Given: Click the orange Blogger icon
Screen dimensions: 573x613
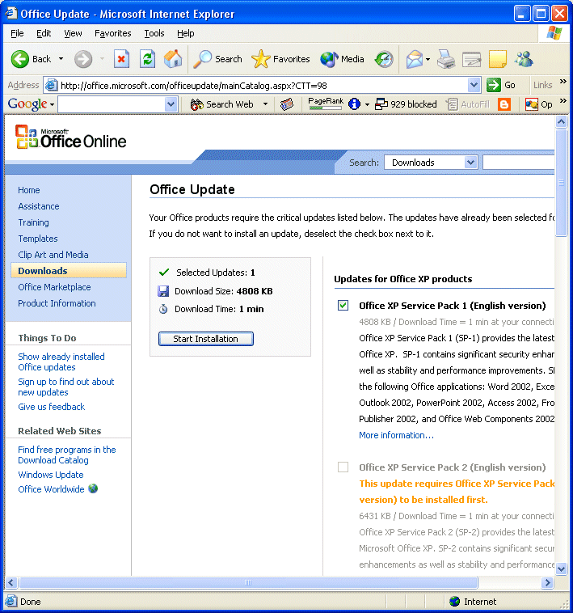Looking at the screenshot, I should (x=504, y=104).
